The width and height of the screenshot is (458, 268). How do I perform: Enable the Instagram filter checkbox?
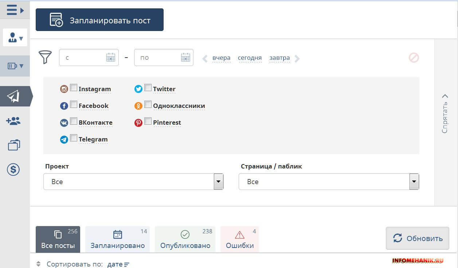point(74,87)
